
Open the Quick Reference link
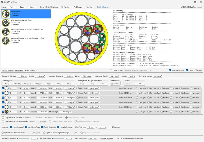(x=103, y=7)
